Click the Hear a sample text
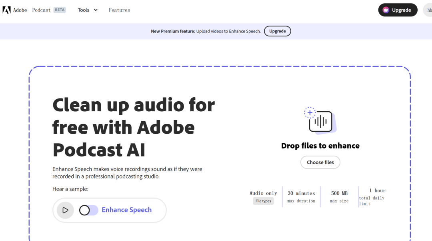The width and height of the screenshot is (432, 241). pyautogui.click(x=70, y=189)
